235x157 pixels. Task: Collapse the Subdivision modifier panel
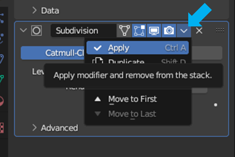pyautogui.click(x=23, y=30)
